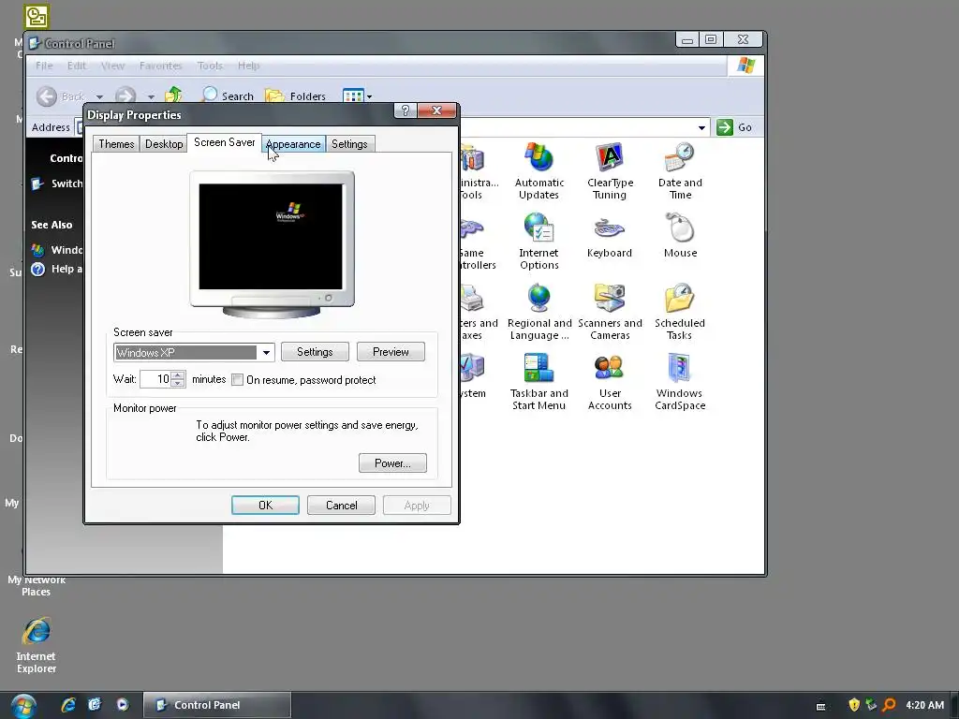This screenshot has width=959, height=719.
Task: Open Internet Explorer desktop icon
Action: [37, 646]
